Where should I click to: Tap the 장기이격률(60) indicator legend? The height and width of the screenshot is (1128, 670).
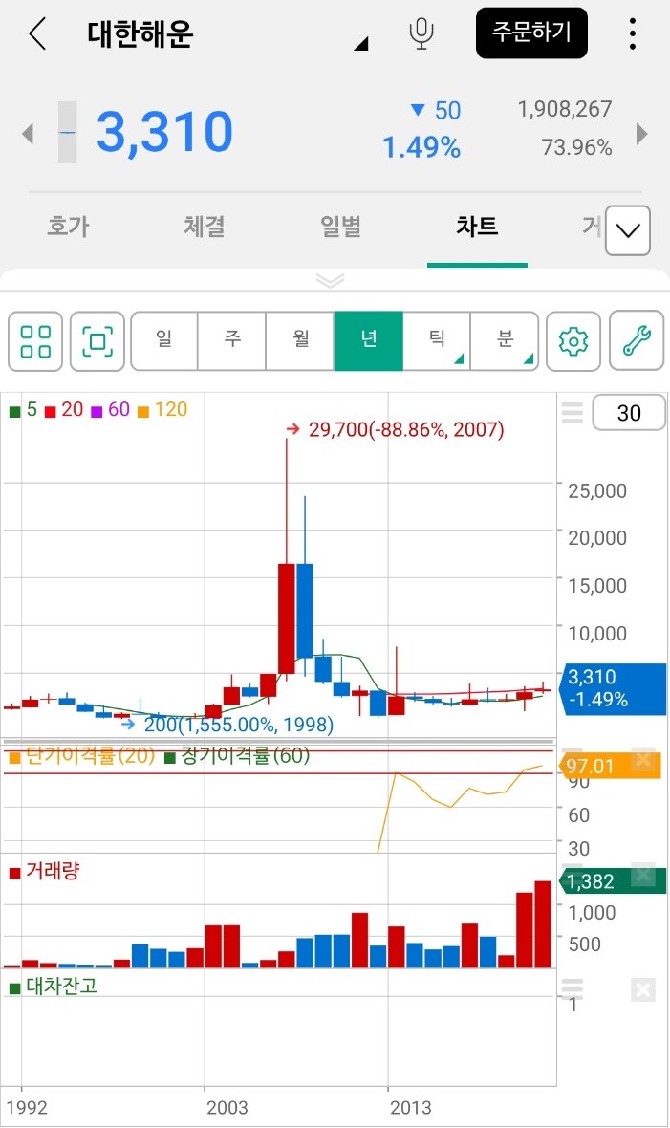(237, 756)
